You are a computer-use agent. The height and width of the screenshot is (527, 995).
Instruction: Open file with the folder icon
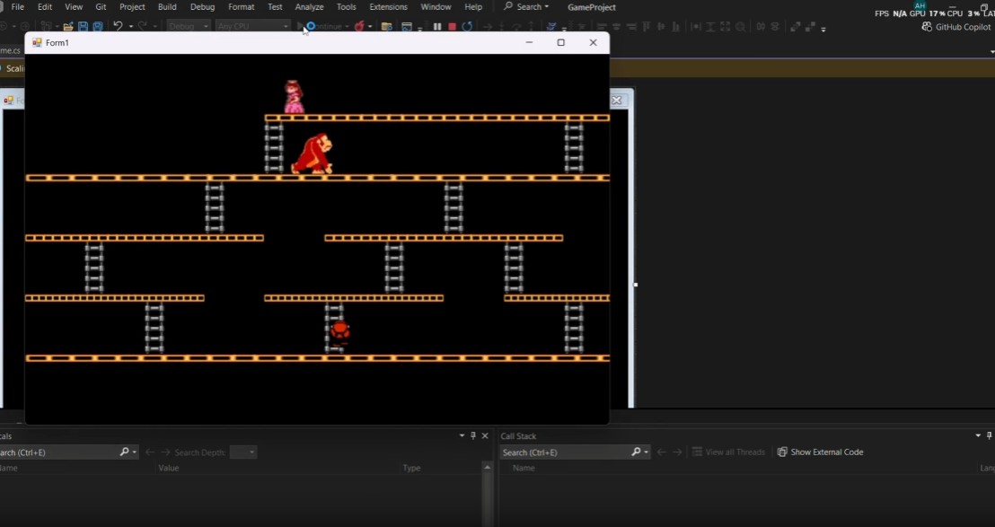(68, 27)
